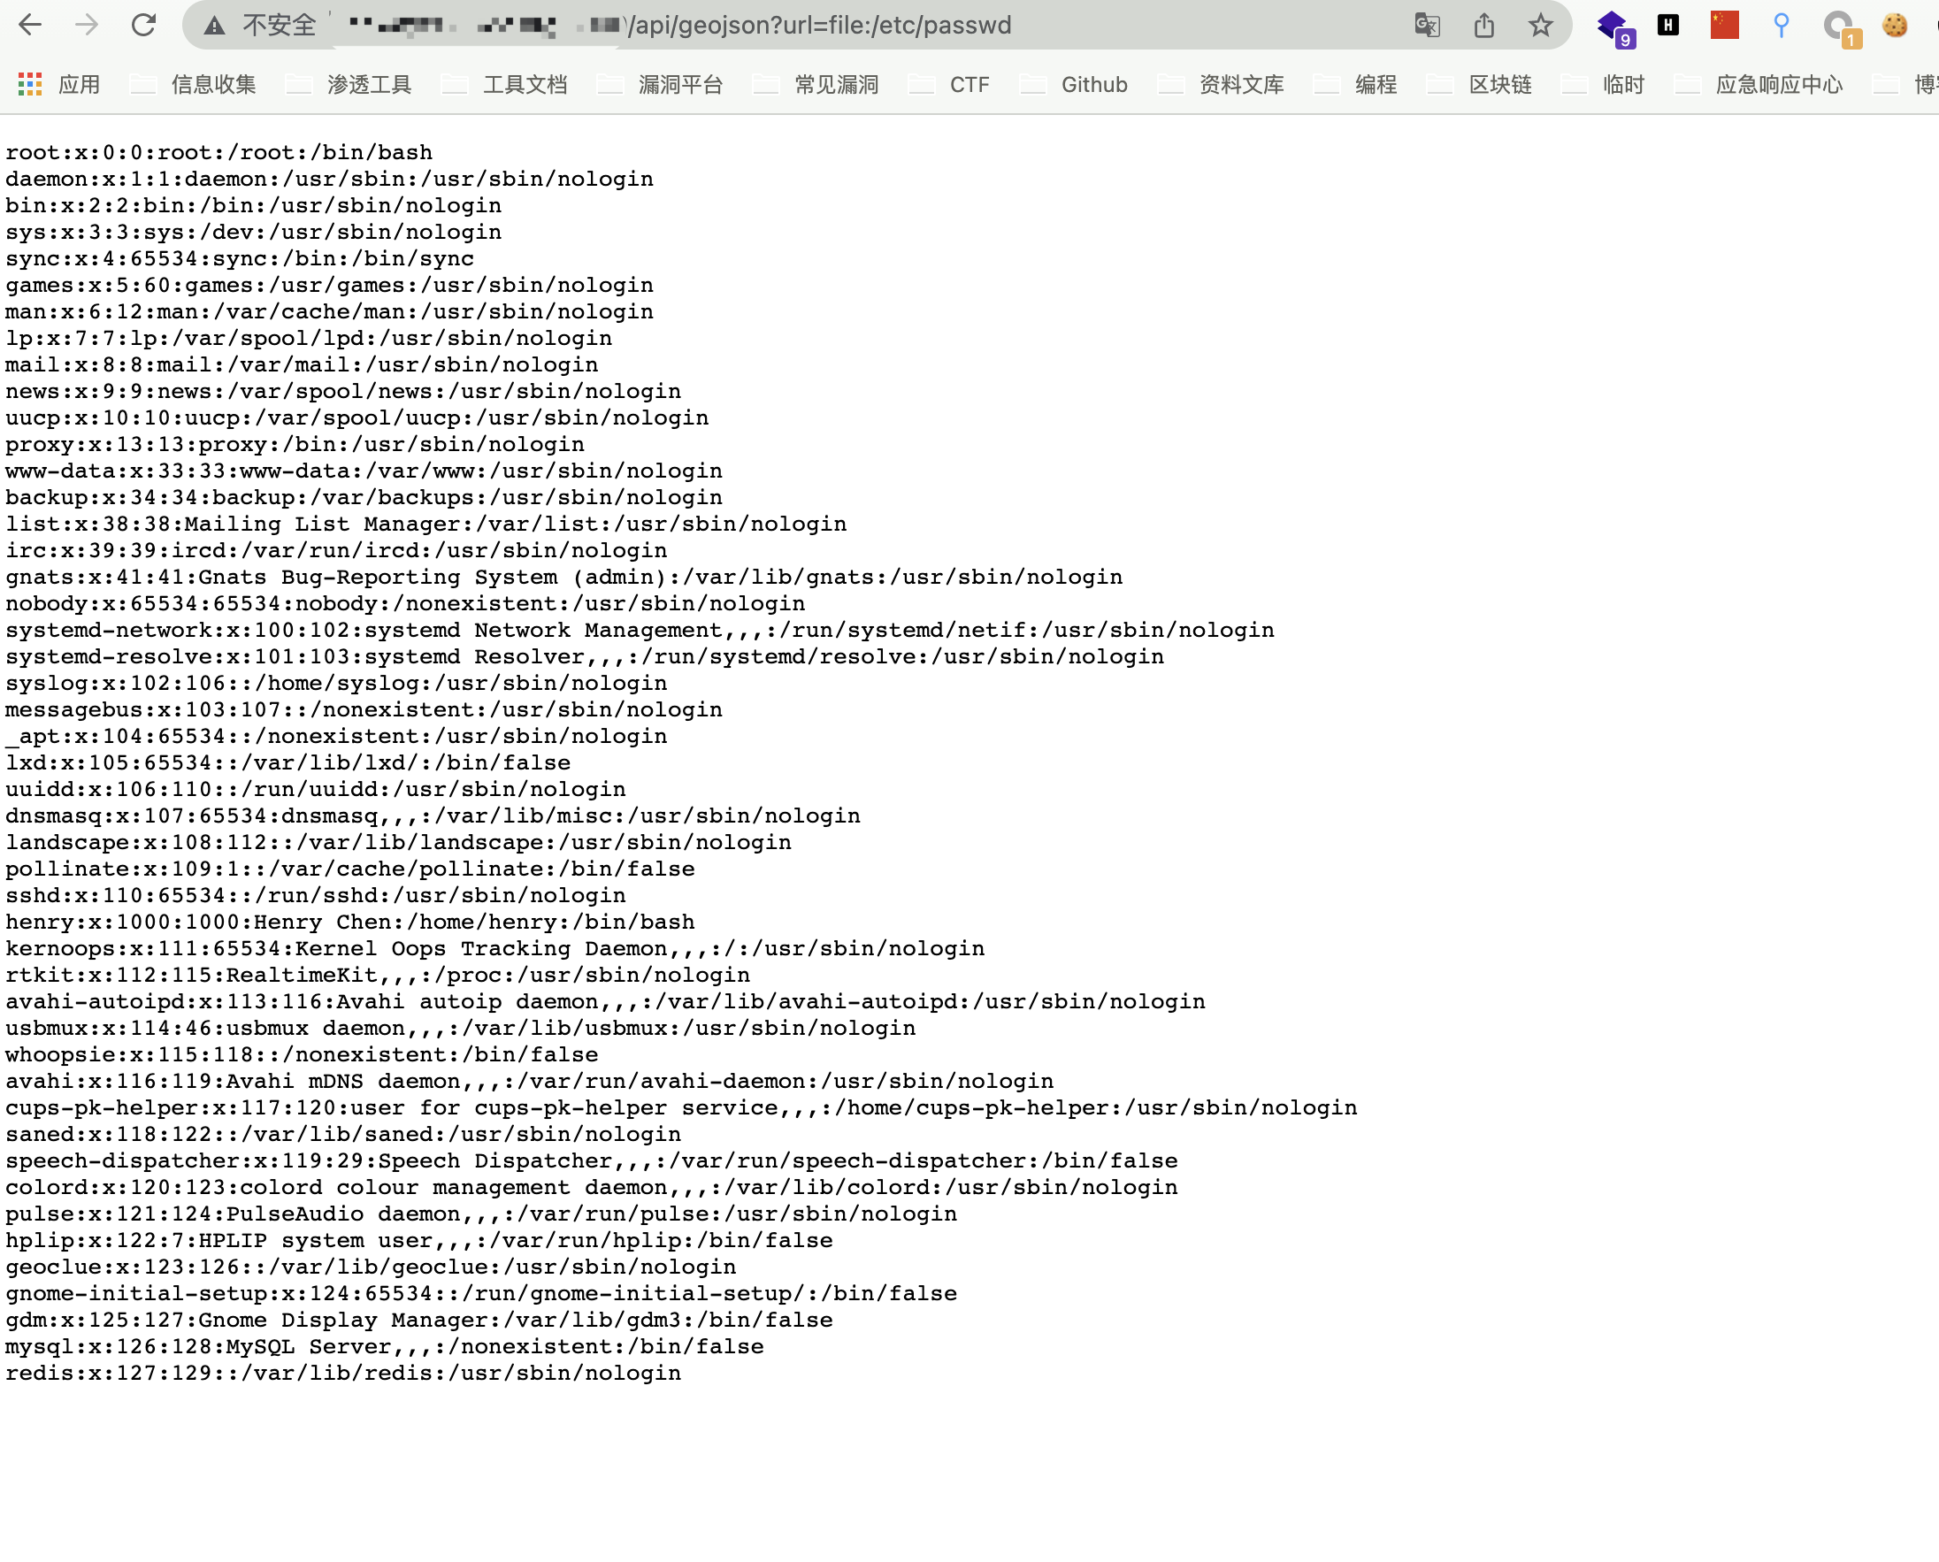1939x1562 pixels.
Task: Open the blue pin-shaped extension
Action: click(1782, 27)
